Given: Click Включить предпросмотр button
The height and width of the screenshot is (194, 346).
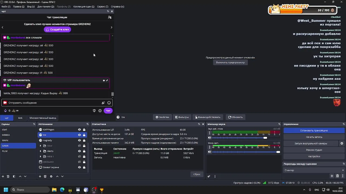Looking at the screenshot, I should (230, 63).
